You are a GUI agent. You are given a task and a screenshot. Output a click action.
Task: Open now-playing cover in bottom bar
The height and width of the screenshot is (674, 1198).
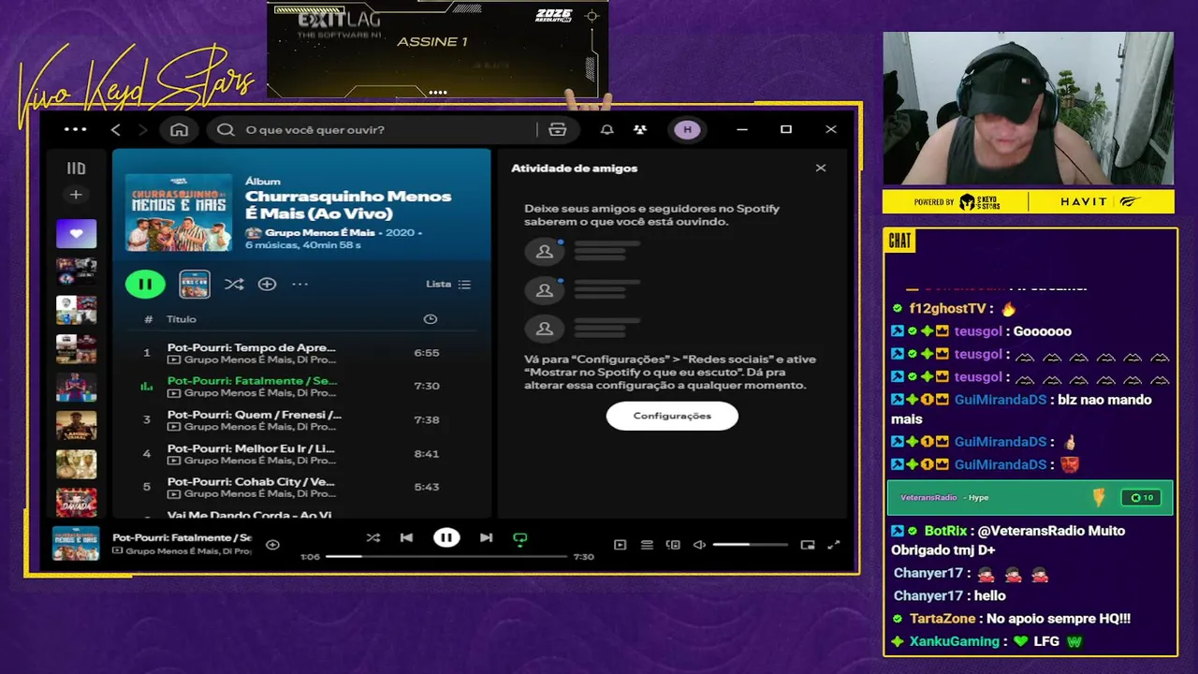(76, 544)
